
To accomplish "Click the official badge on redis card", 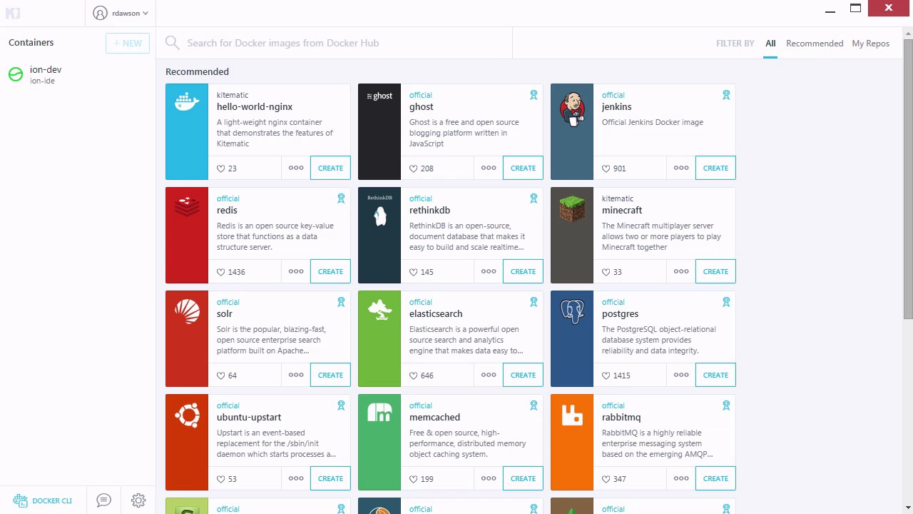I will pos(341,198).
